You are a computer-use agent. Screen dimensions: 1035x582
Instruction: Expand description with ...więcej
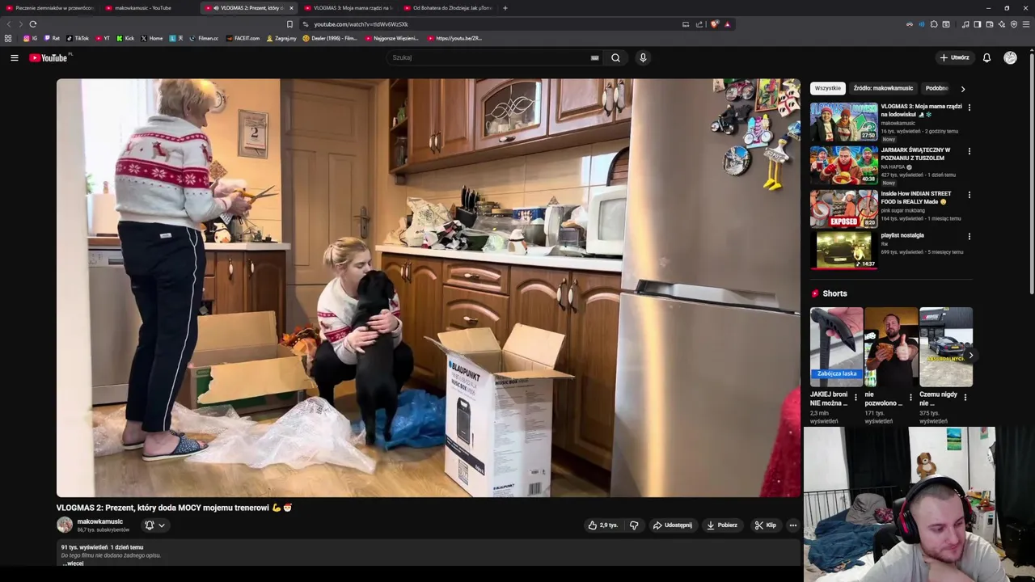tap(73, 563)
